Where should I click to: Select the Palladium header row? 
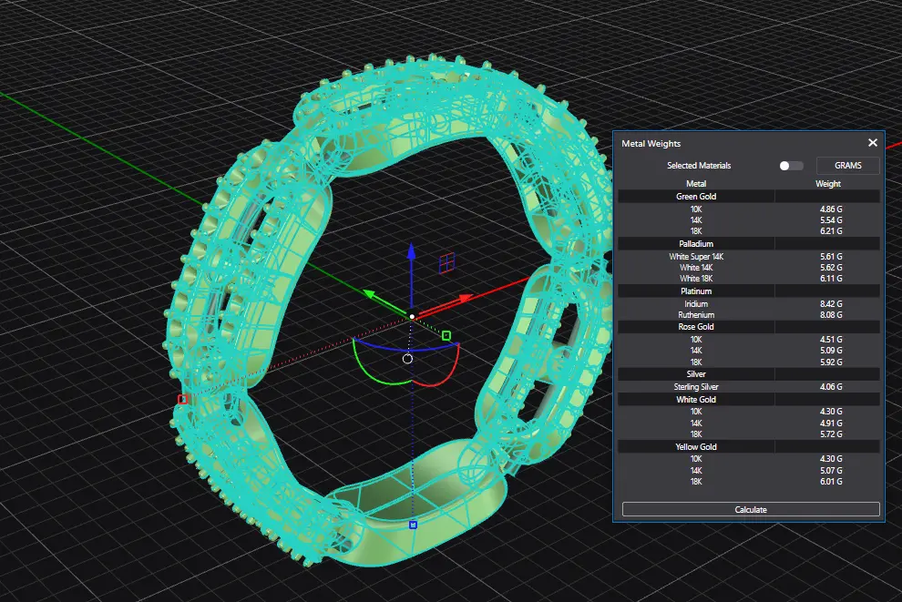(749, 244)
